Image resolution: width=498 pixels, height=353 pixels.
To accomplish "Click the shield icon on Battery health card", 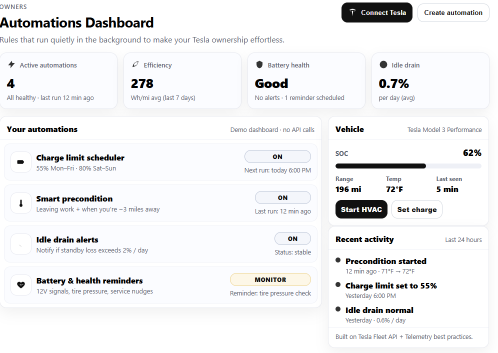I will [x=259, y=64].
